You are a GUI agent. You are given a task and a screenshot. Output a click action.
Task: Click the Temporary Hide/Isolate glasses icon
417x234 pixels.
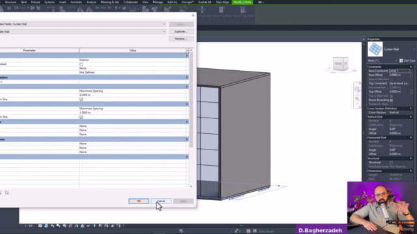(x=89, y=226)
